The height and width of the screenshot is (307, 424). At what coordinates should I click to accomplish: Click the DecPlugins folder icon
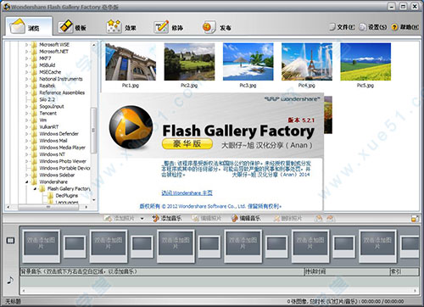click(x=50, y=195)
